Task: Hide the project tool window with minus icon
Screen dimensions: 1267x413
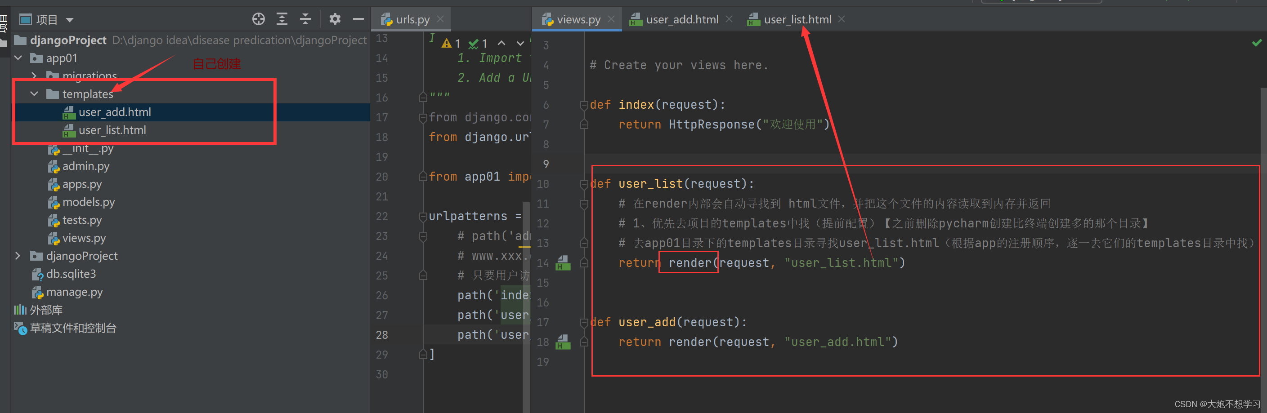Action: [x=358, y=19]
